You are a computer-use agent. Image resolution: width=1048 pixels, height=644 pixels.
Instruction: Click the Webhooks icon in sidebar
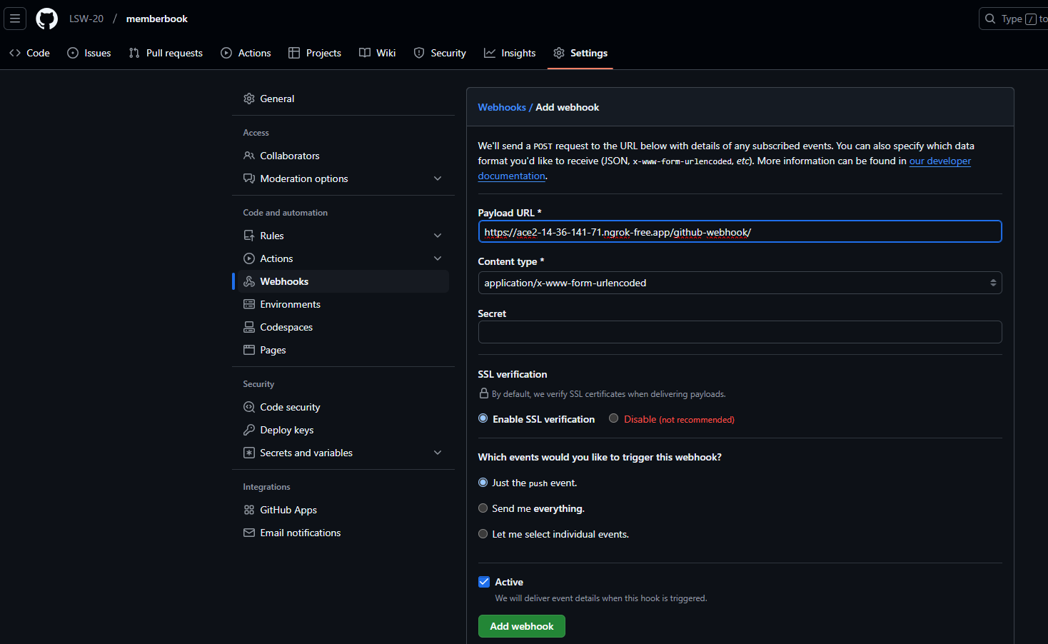249,281
